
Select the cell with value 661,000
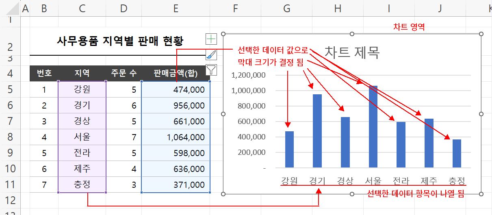(176, 121)
